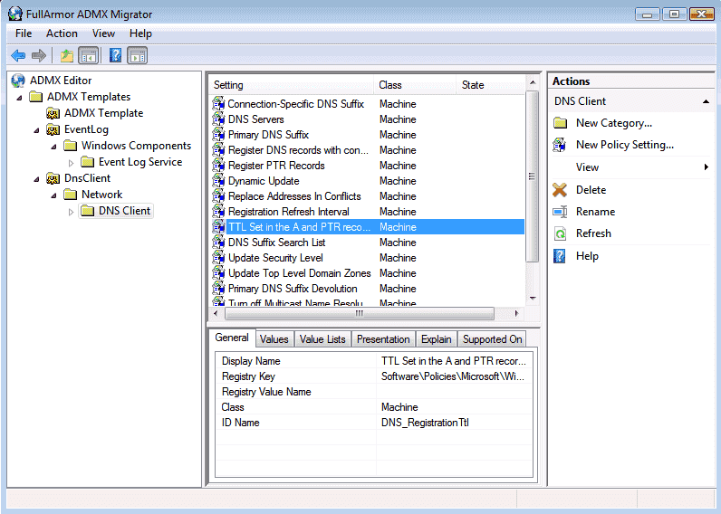The height and width of the screenshot is (514, 721).
Task: Click the Delete action label
Action: click(591, 189)
